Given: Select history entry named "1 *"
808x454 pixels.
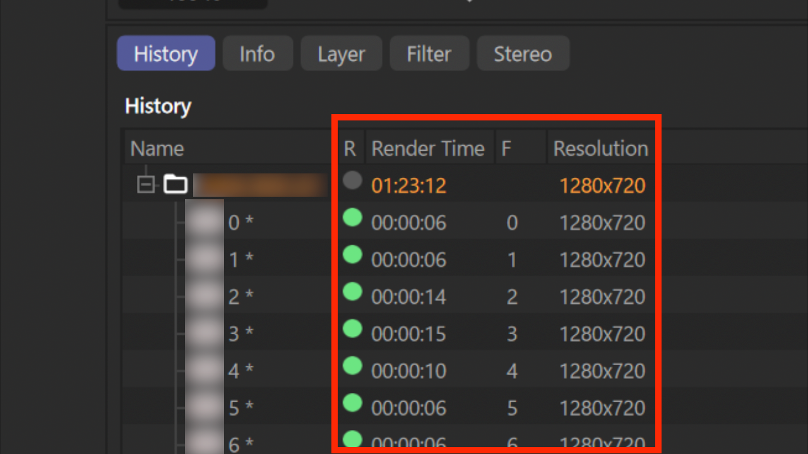Looking at the screenshot, I should click(x=240, y=260).
